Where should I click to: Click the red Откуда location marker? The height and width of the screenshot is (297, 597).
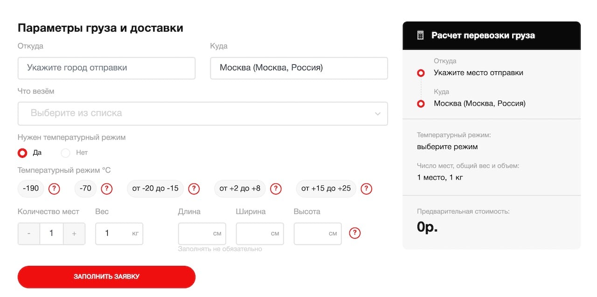coord(421,73)
